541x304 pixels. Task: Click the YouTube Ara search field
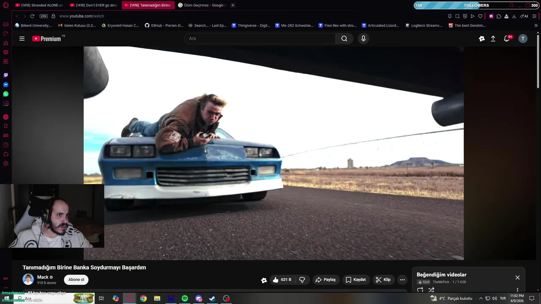pos(260,38)
